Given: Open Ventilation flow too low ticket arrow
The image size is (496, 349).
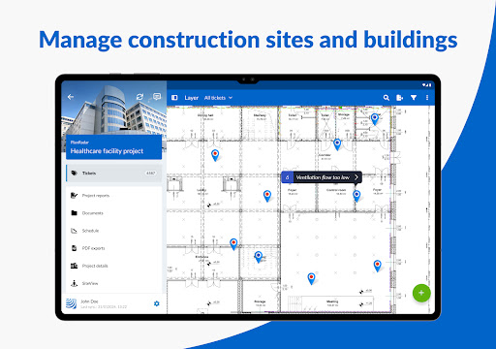Looking at the screenshot, I should [356, 177].
